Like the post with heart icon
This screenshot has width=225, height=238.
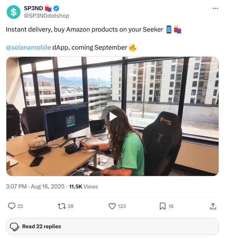[x=112, y=206]
